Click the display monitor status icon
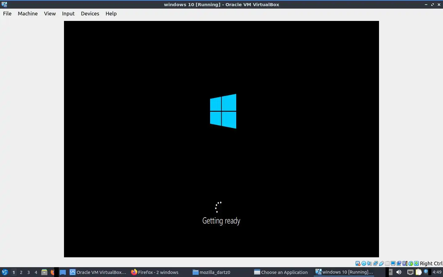Screen dimensions: 443x277 pyautogui.click(x=393, y=263)
